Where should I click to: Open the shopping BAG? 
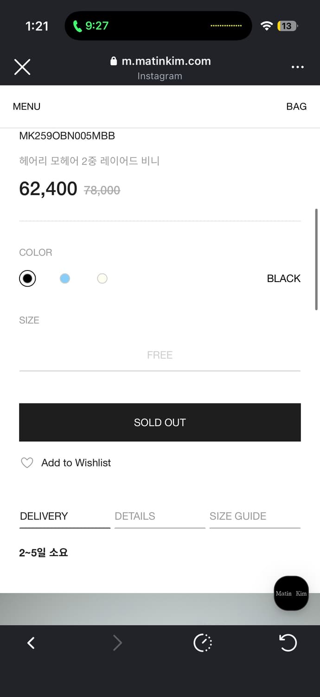[x=296, y=106]
